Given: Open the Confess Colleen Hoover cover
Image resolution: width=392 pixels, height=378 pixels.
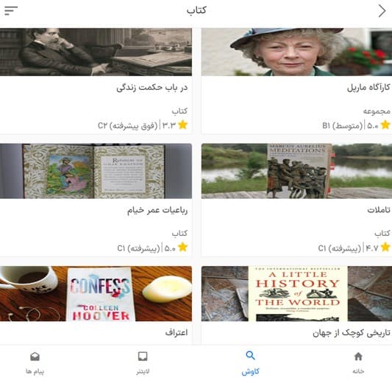Looking at the screenshot, I should tap(96, 293).
